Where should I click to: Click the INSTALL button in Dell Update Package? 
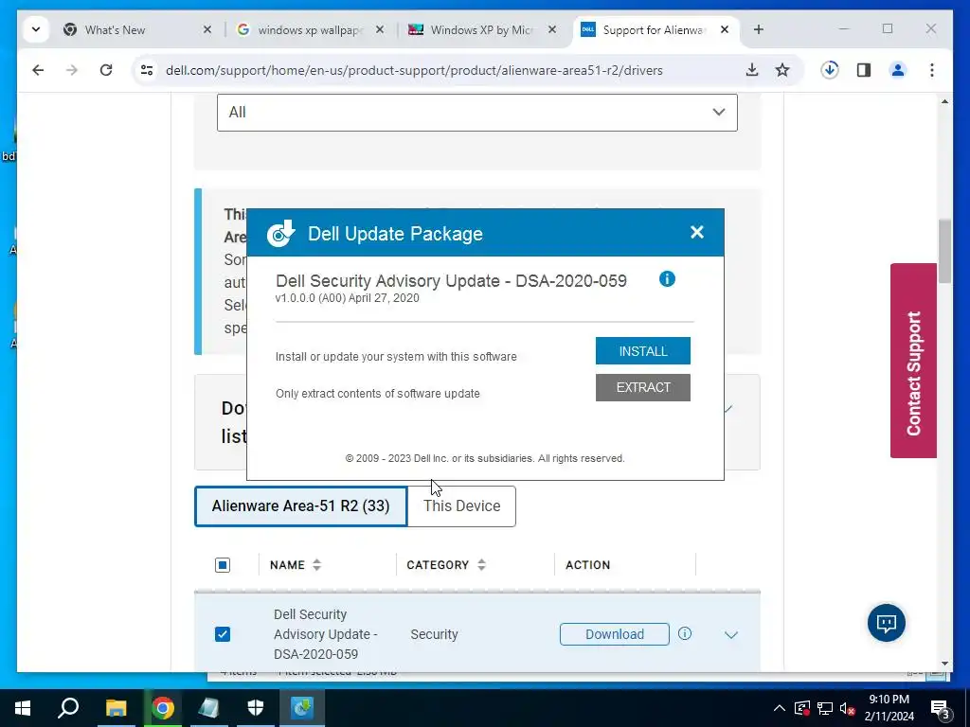(643, 351)
